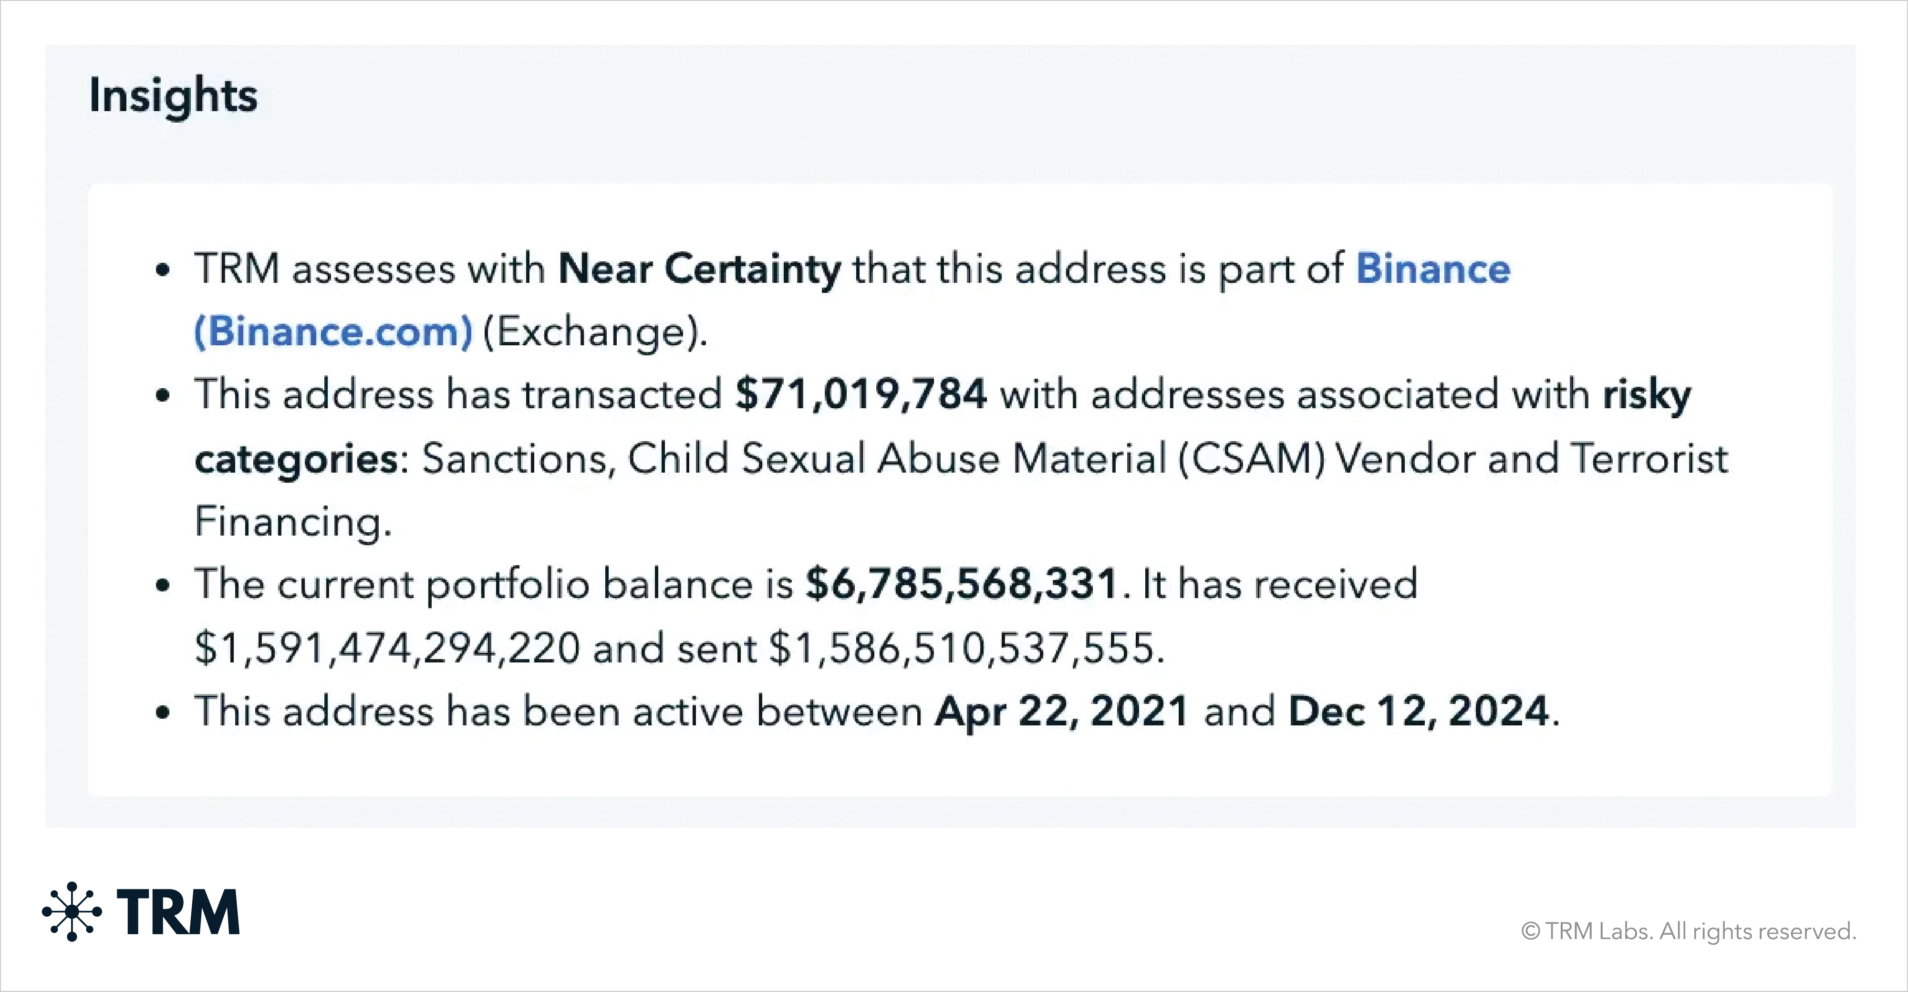Click the TRM snowflake logo icon
Image resolution: width=1908 pixels, height=992 pixels.
tap(72, 911)
